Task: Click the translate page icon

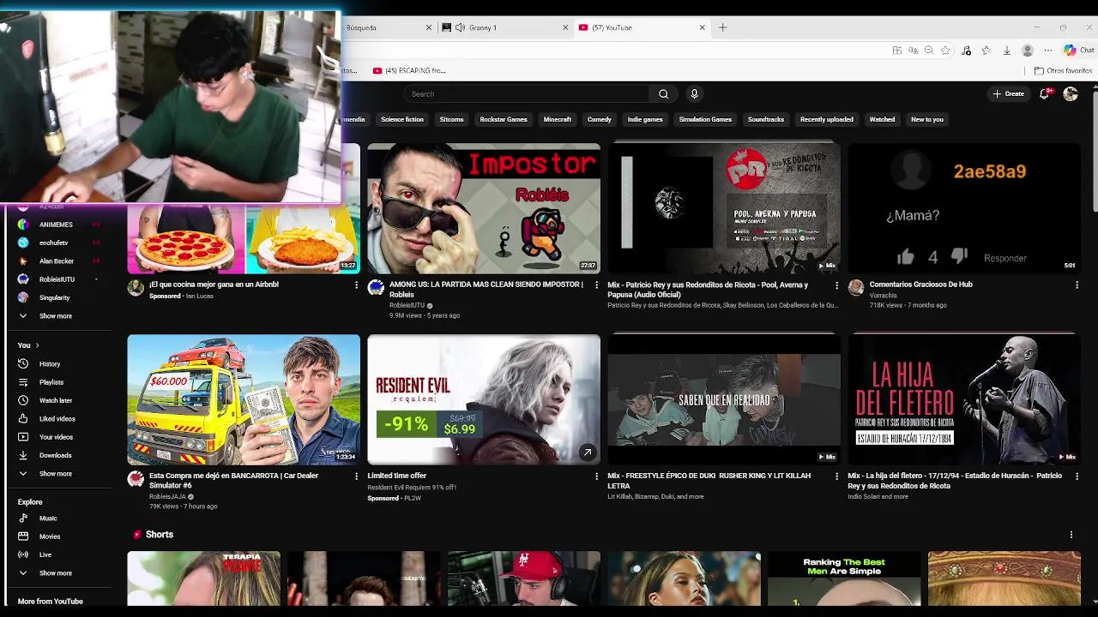Action: tap(913, 51)
